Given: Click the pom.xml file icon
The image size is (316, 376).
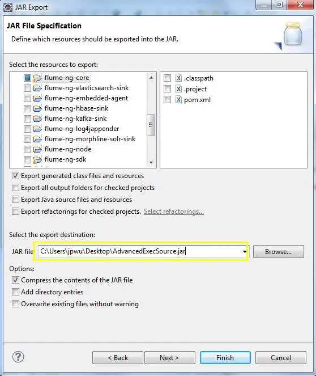Looking at the screenshot, I should pyautogui.click(x=178, y=99).
